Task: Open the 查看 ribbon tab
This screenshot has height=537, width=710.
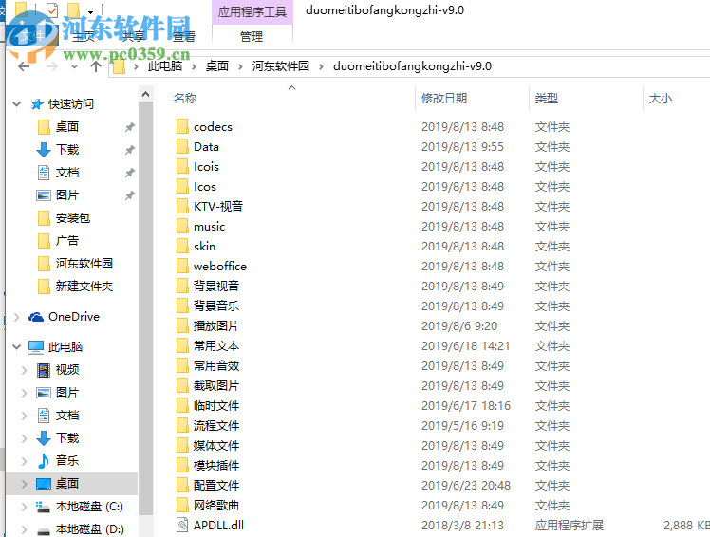Action: pyautogui.click(x=183, y=37)
